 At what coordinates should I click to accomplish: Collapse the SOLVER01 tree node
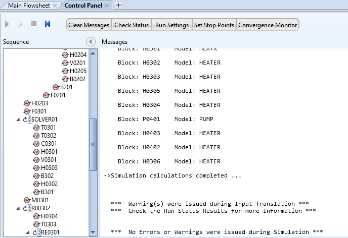(18, 120)
